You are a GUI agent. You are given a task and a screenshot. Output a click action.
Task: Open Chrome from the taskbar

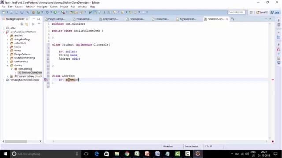127,154
